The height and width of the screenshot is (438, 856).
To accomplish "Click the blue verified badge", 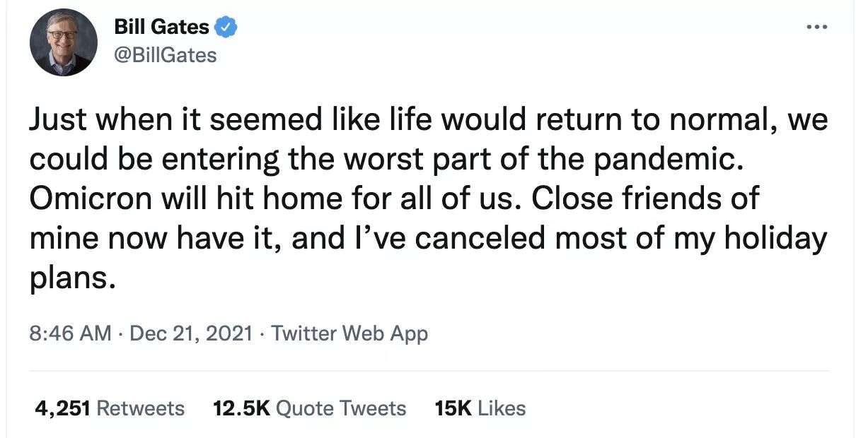I will (x=226, y=28).
